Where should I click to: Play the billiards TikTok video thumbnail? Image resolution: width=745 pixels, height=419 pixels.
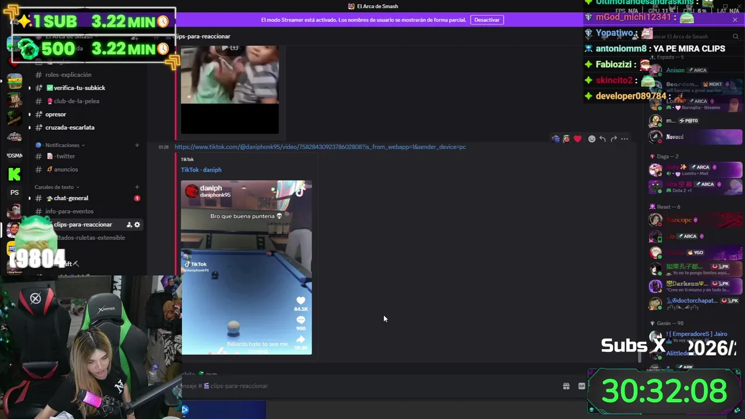pos(246,268)
